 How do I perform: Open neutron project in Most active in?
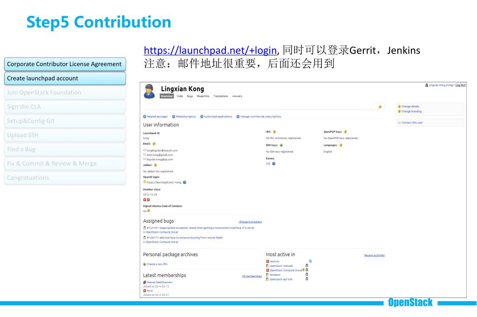coord(274,261)
